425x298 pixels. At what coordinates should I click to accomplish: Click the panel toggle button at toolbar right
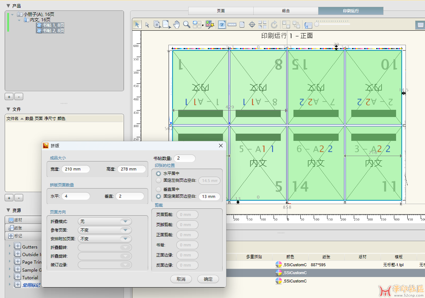pos(420,25)
